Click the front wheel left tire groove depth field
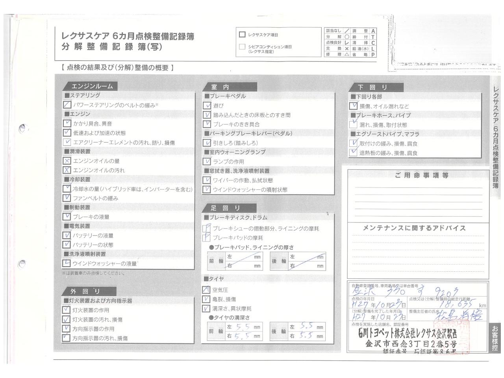 pos(243,327)
